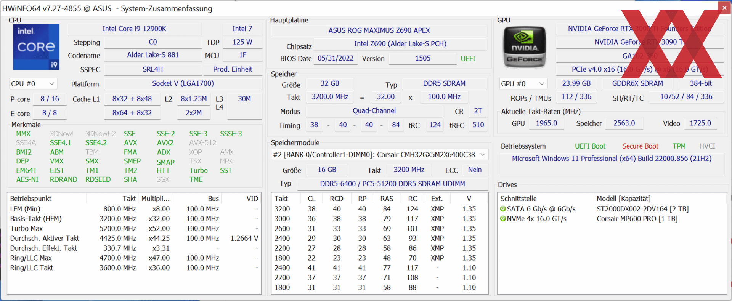Image resolution: width=732 pixels, height=301 pixels.
Task: Open the CPU #0 selector dropdown
Action: click(33, 83)
